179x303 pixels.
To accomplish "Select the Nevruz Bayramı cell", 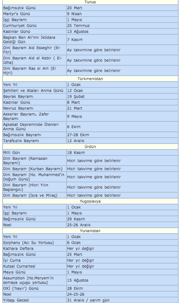I will click(x=35, y=108).
